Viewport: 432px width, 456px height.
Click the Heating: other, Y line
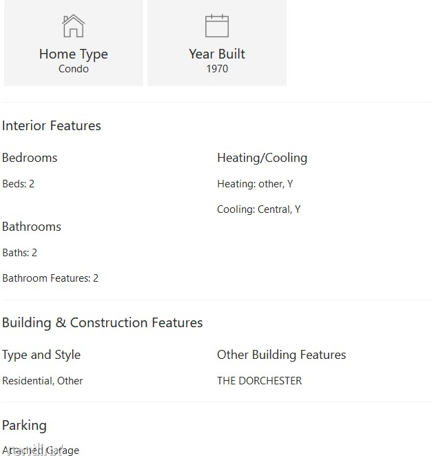click(x=255, y=184)
